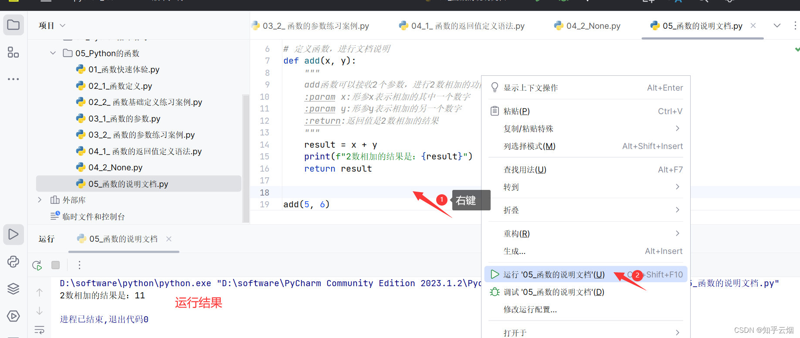Select 查找用法(U) menu item
The image size is (800, 338).
(x=586, y=169)
